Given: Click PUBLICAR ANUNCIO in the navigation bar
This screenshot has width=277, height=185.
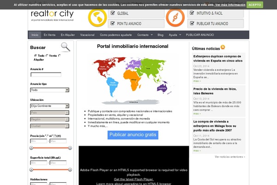Looking at the screenshot, I should [200, 35].
